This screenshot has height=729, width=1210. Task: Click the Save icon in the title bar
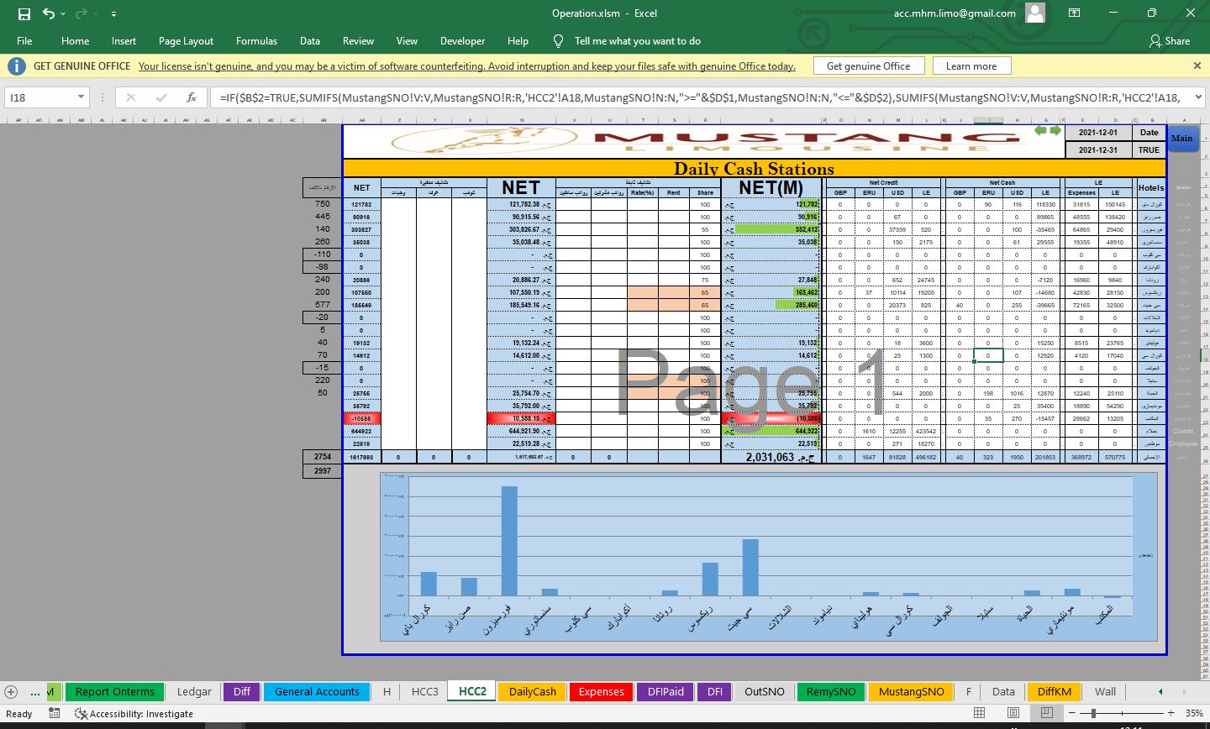pyautogui.click(x=24, y=13)
